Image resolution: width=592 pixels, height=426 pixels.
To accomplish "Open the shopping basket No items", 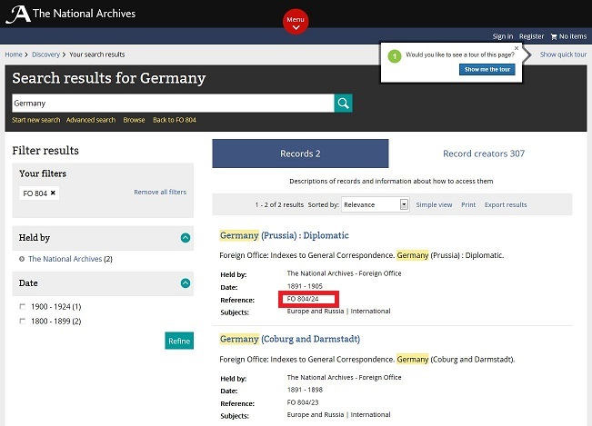I will (568, 36).
